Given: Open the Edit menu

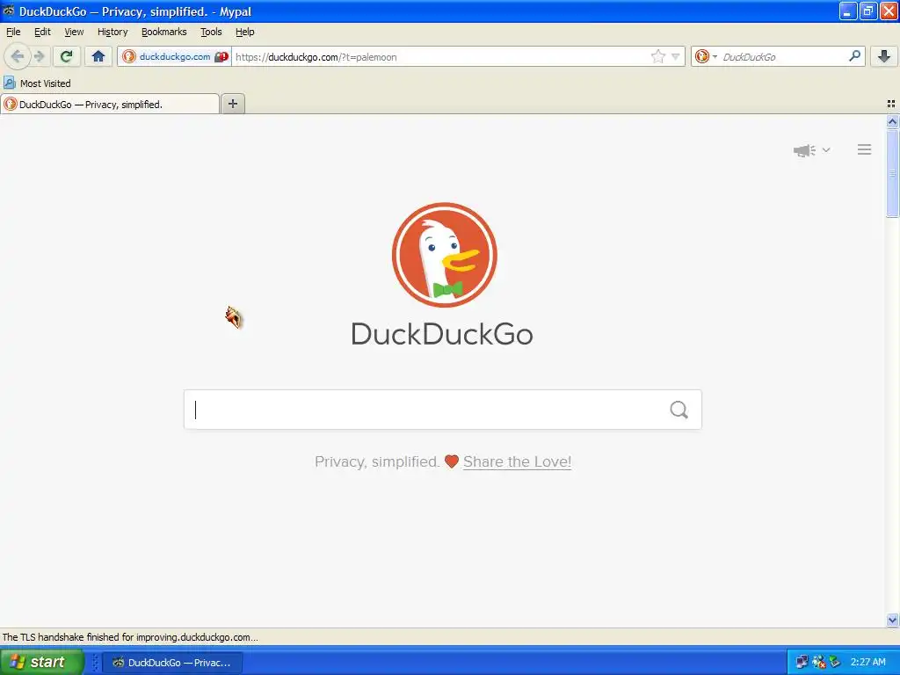Looking at the screenshot, I should [x=42, y=32].
